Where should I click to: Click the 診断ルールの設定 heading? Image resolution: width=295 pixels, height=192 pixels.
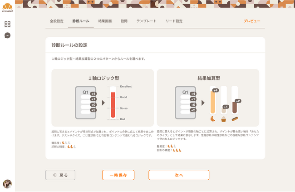point(69,45)
